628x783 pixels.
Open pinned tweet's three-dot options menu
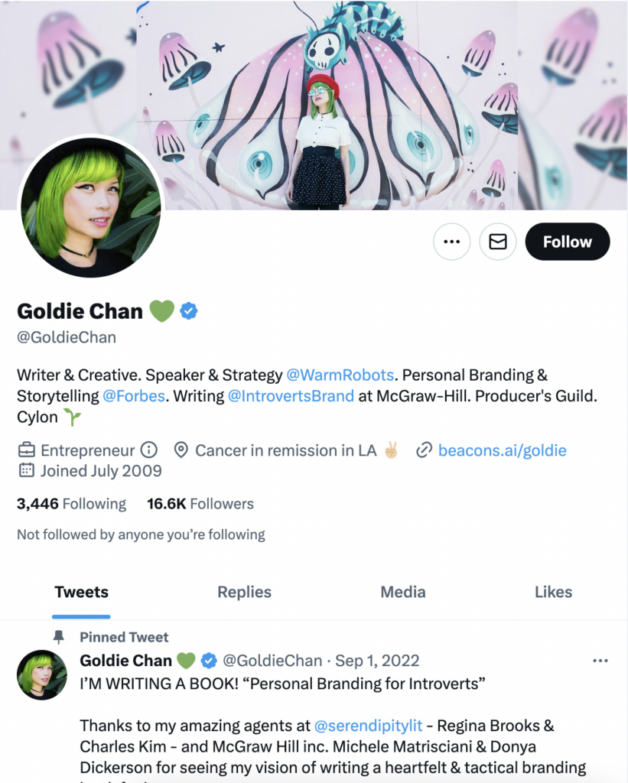pyautogui.click(x=600, y=661)
